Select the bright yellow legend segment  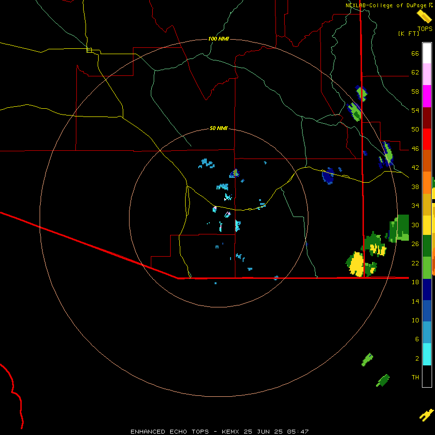coord(427,225)
